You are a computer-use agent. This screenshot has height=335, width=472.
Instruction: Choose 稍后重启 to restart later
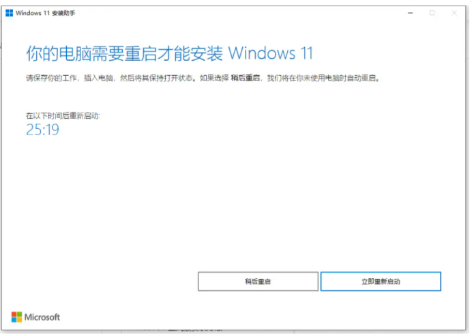point(258,281)
